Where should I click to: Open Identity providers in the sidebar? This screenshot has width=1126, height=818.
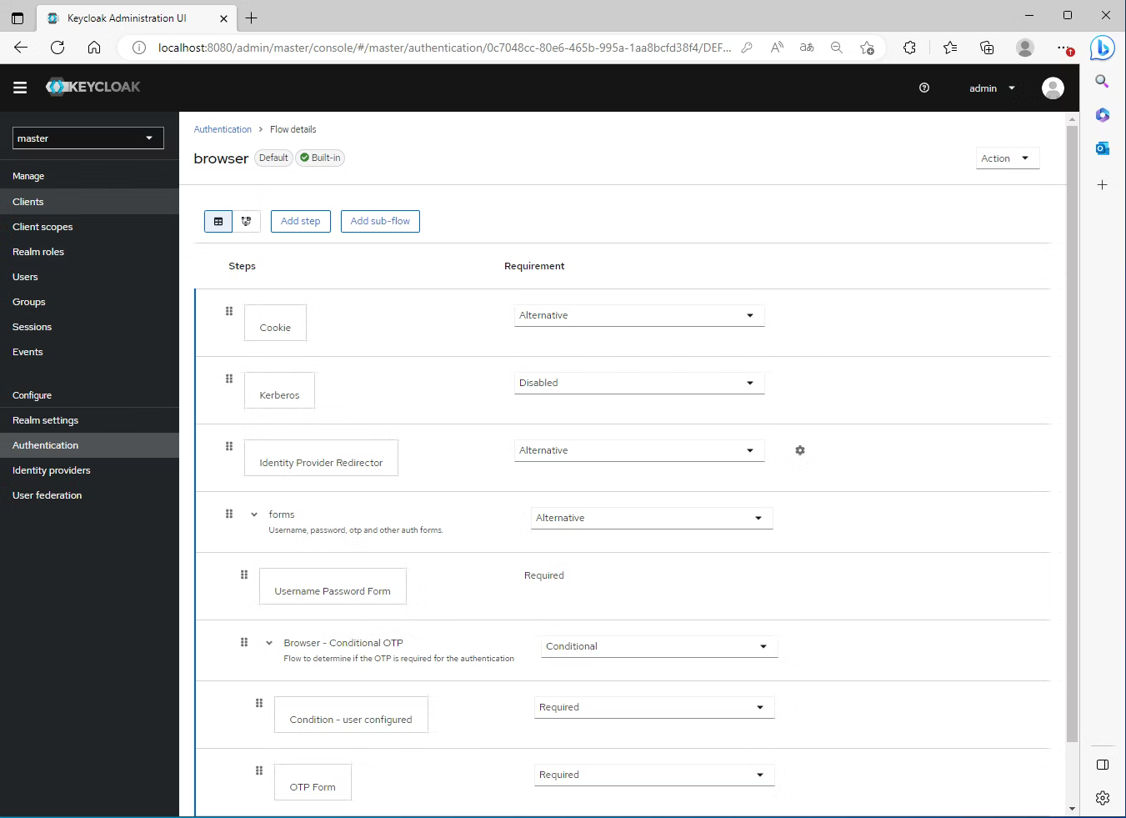[x=51, y=470]
